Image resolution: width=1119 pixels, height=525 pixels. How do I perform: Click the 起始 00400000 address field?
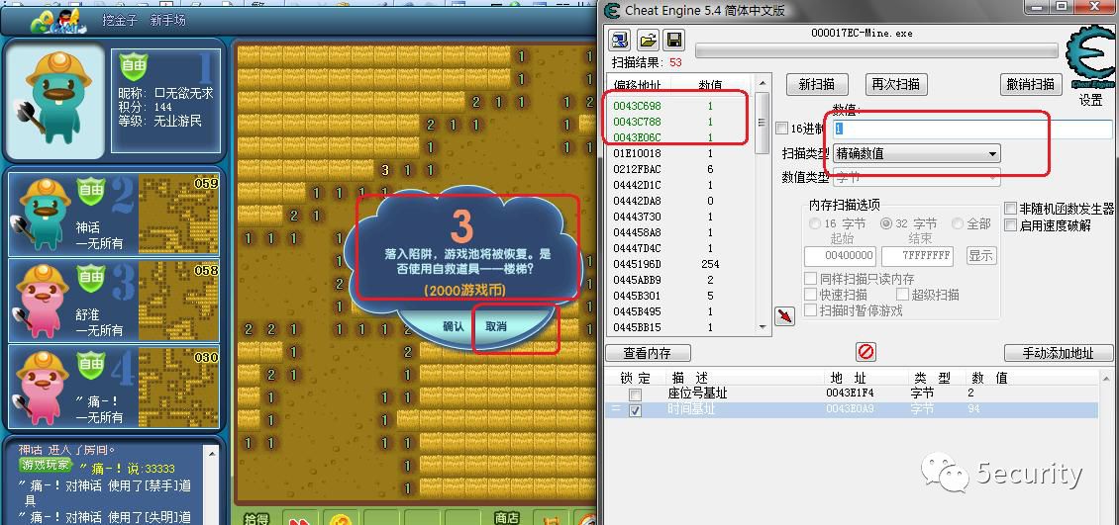click(x=840, y=256)
